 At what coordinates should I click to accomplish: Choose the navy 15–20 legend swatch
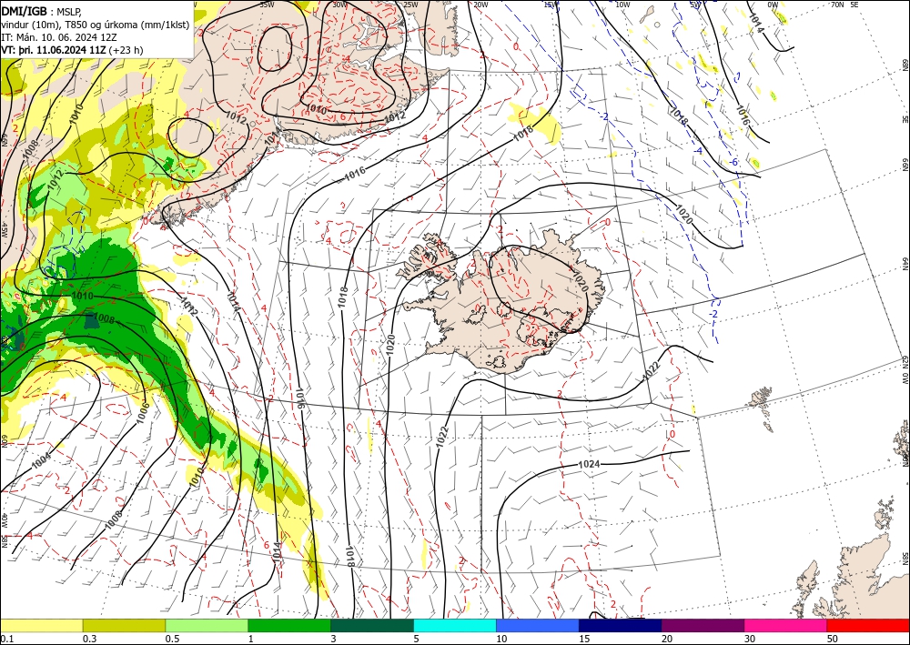pos(621,625)
